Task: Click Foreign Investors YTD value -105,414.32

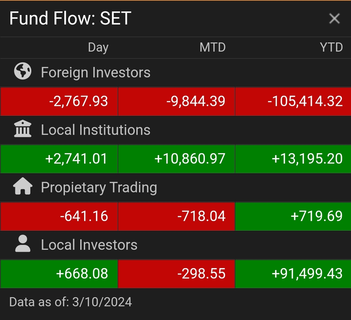Action: [305, 101]
